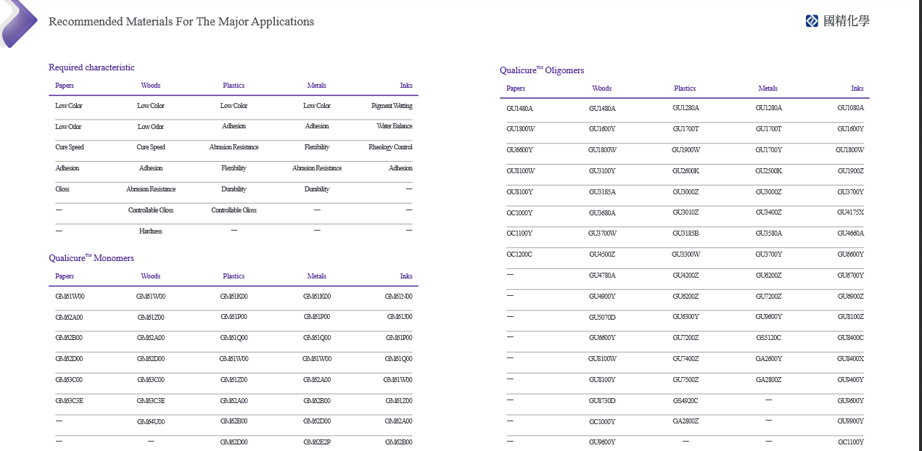Screen dimensions: 922x451
Task: Click 'Inks' header in the Oligomers table
Action: (857, 88)
